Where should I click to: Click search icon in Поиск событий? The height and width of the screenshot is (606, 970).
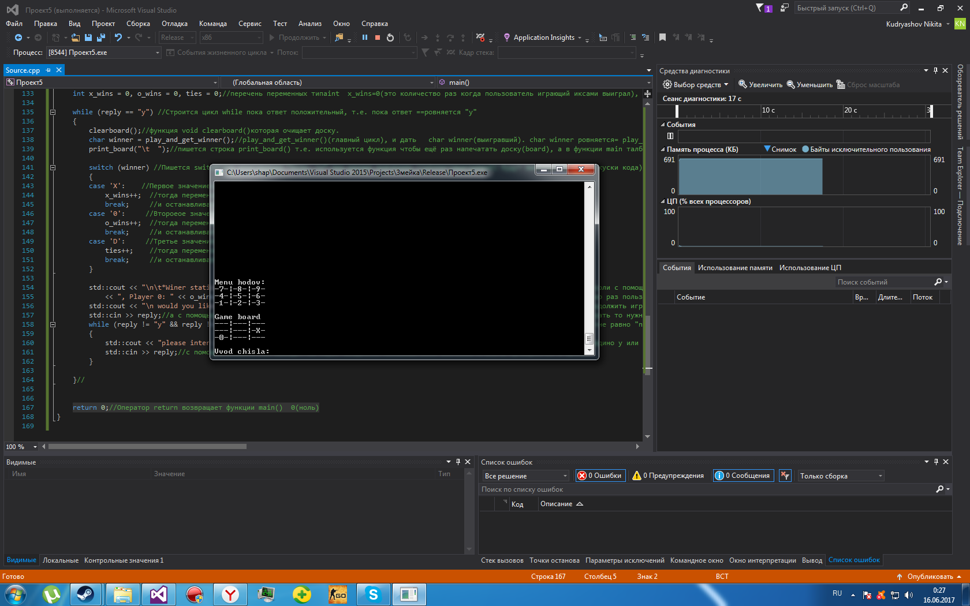click(x=938, y=282)
